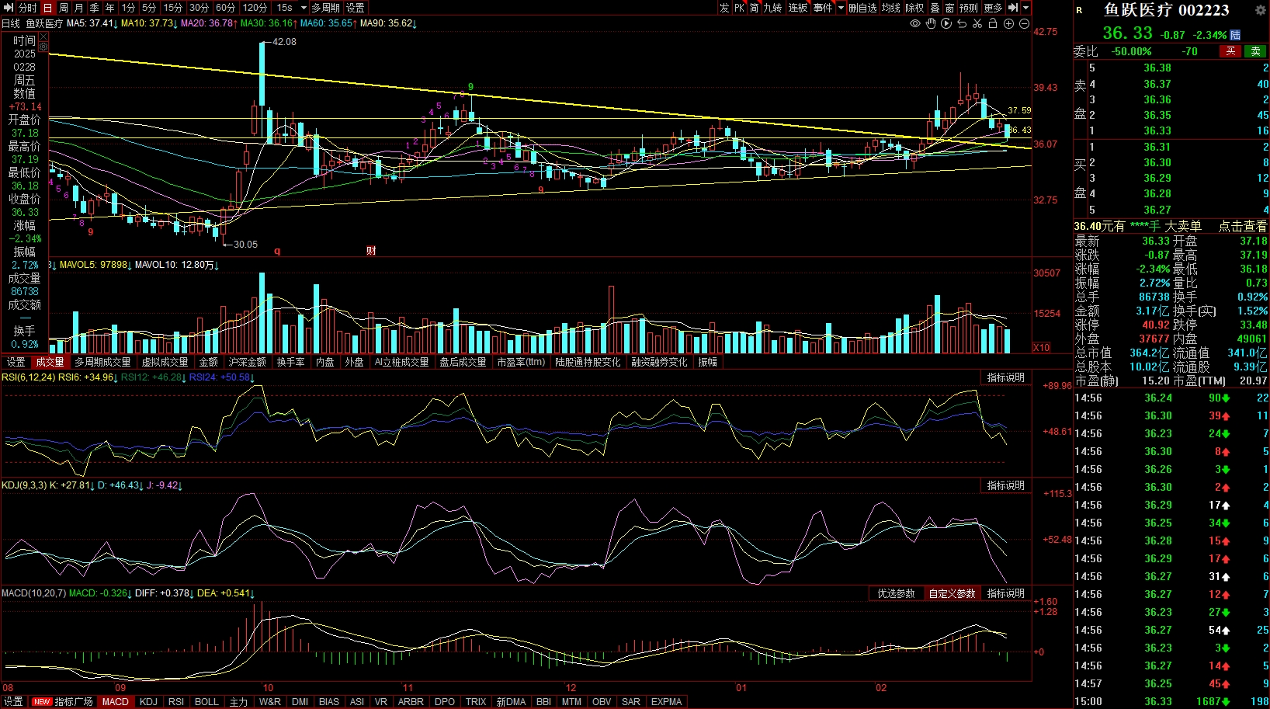This screenshot has width=1270, height=709.
Task: Open the dropdown arrow next to 事件
Action: point(841,8)
